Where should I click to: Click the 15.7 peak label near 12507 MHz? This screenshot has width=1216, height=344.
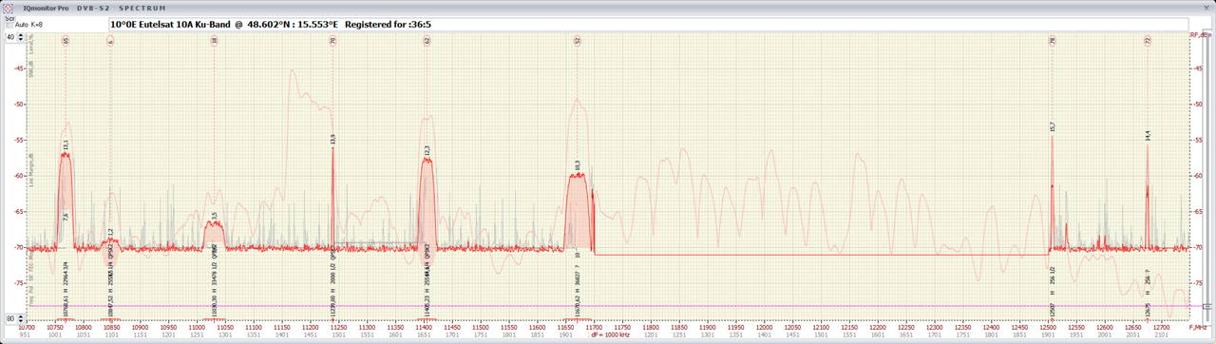tap(1052, 126)
